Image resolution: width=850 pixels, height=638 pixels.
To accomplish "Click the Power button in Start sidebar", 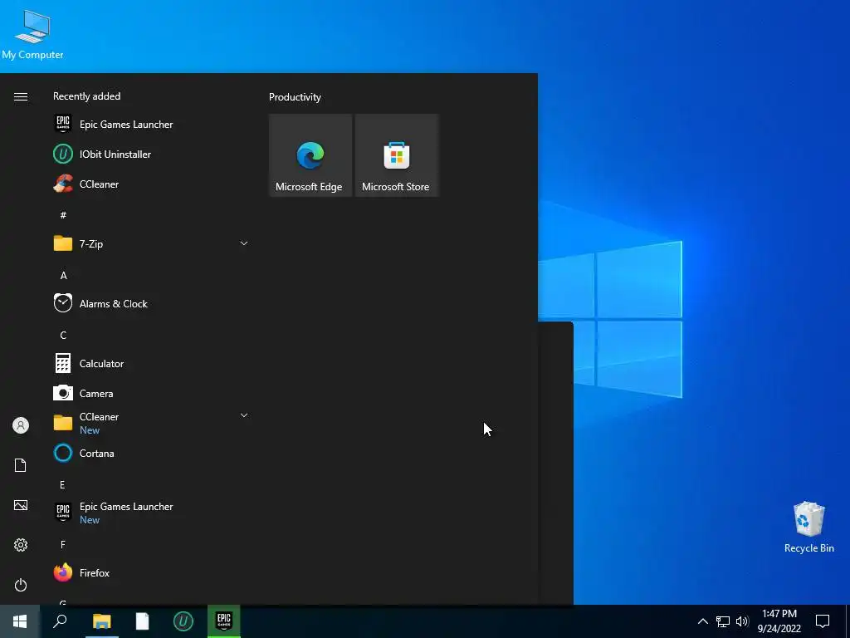I will coord(21,585).
